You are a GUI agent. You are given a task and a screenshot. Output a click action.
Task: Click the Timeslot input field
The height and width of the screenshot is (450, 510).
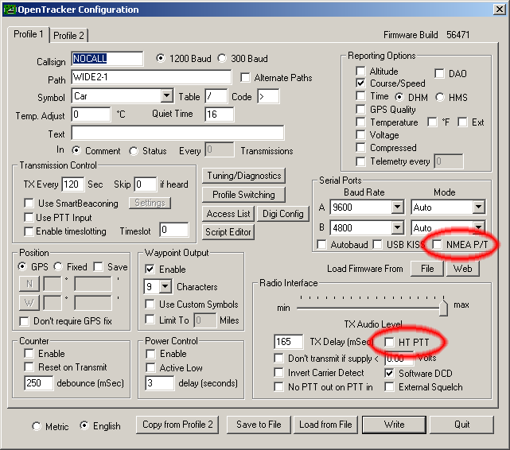[174, 230]
